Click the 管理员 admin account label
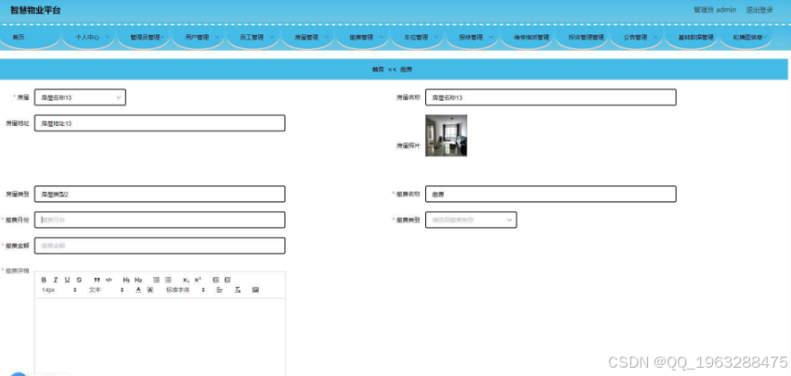This screenshot has height=376, width=791. coord(715,10)
